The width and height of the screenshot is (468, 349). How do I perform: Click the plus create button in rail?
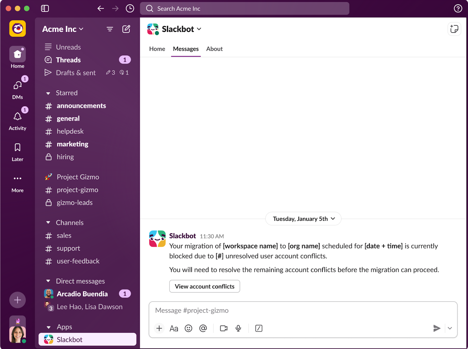click(18, 300)
